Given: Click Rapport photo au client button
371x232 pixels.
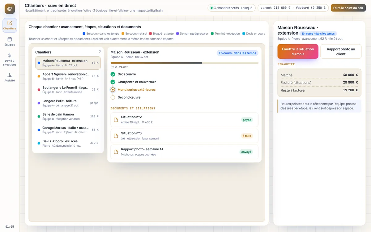Looking at the screenshot, I should pos(341,51).
